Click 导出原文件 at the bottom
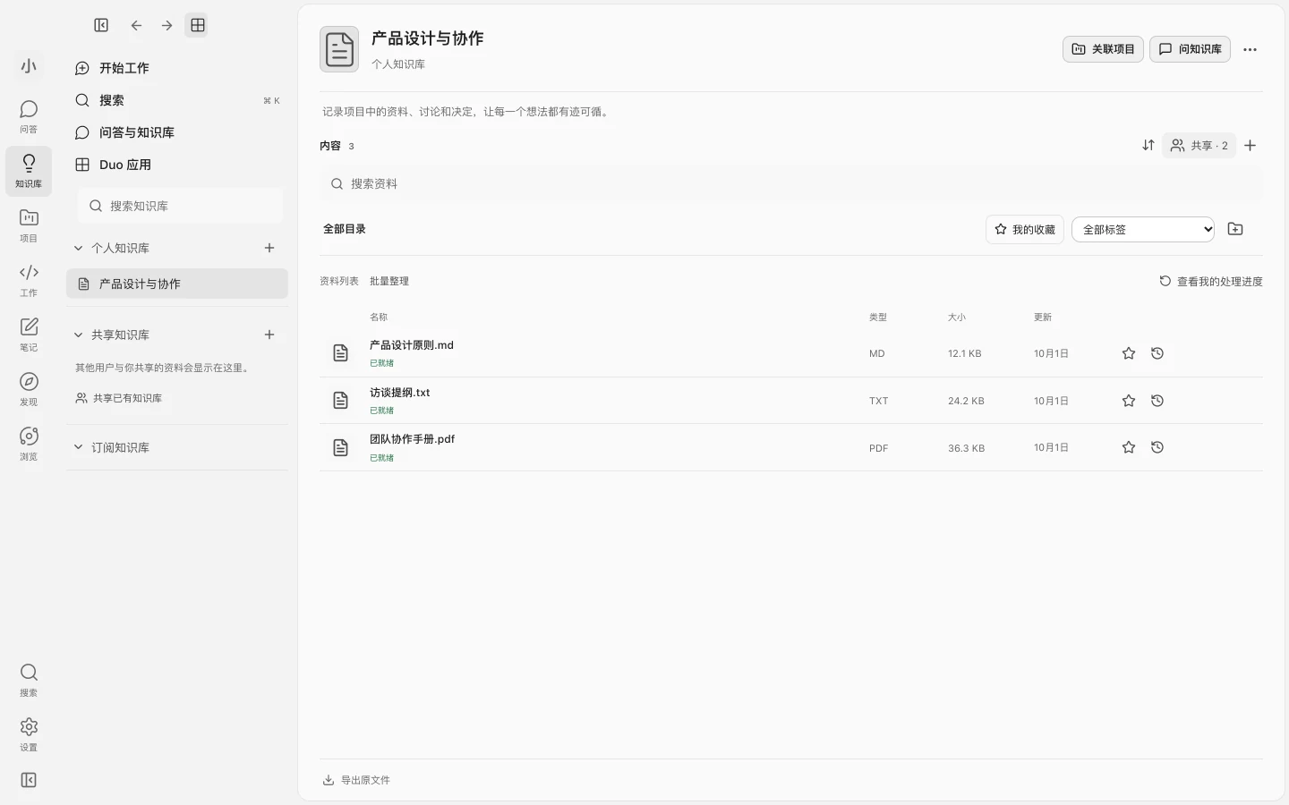The height and width of the screenshot is (805, 1289). click(356, 780)
